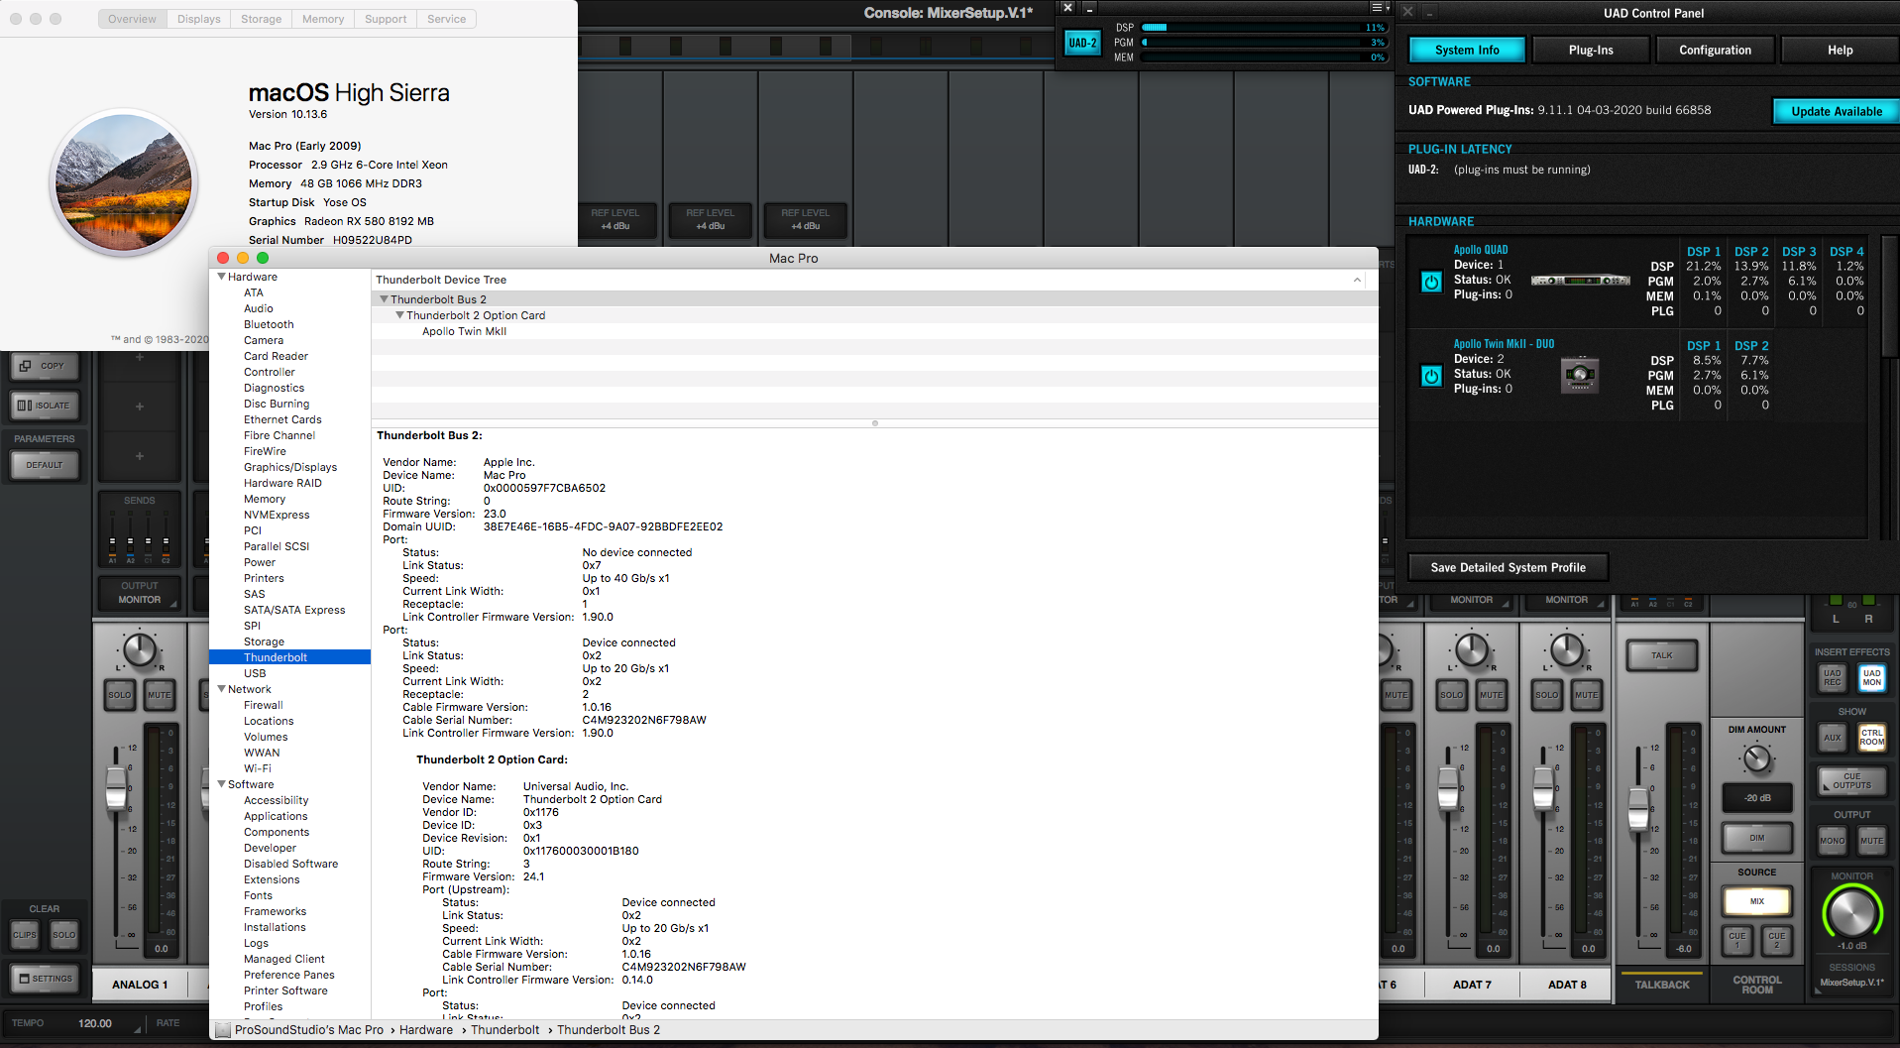Image resolution: width=1900 pixels, height=1048 pixels.
Task: Open the Support tab
Action: (x=386, y=19)
